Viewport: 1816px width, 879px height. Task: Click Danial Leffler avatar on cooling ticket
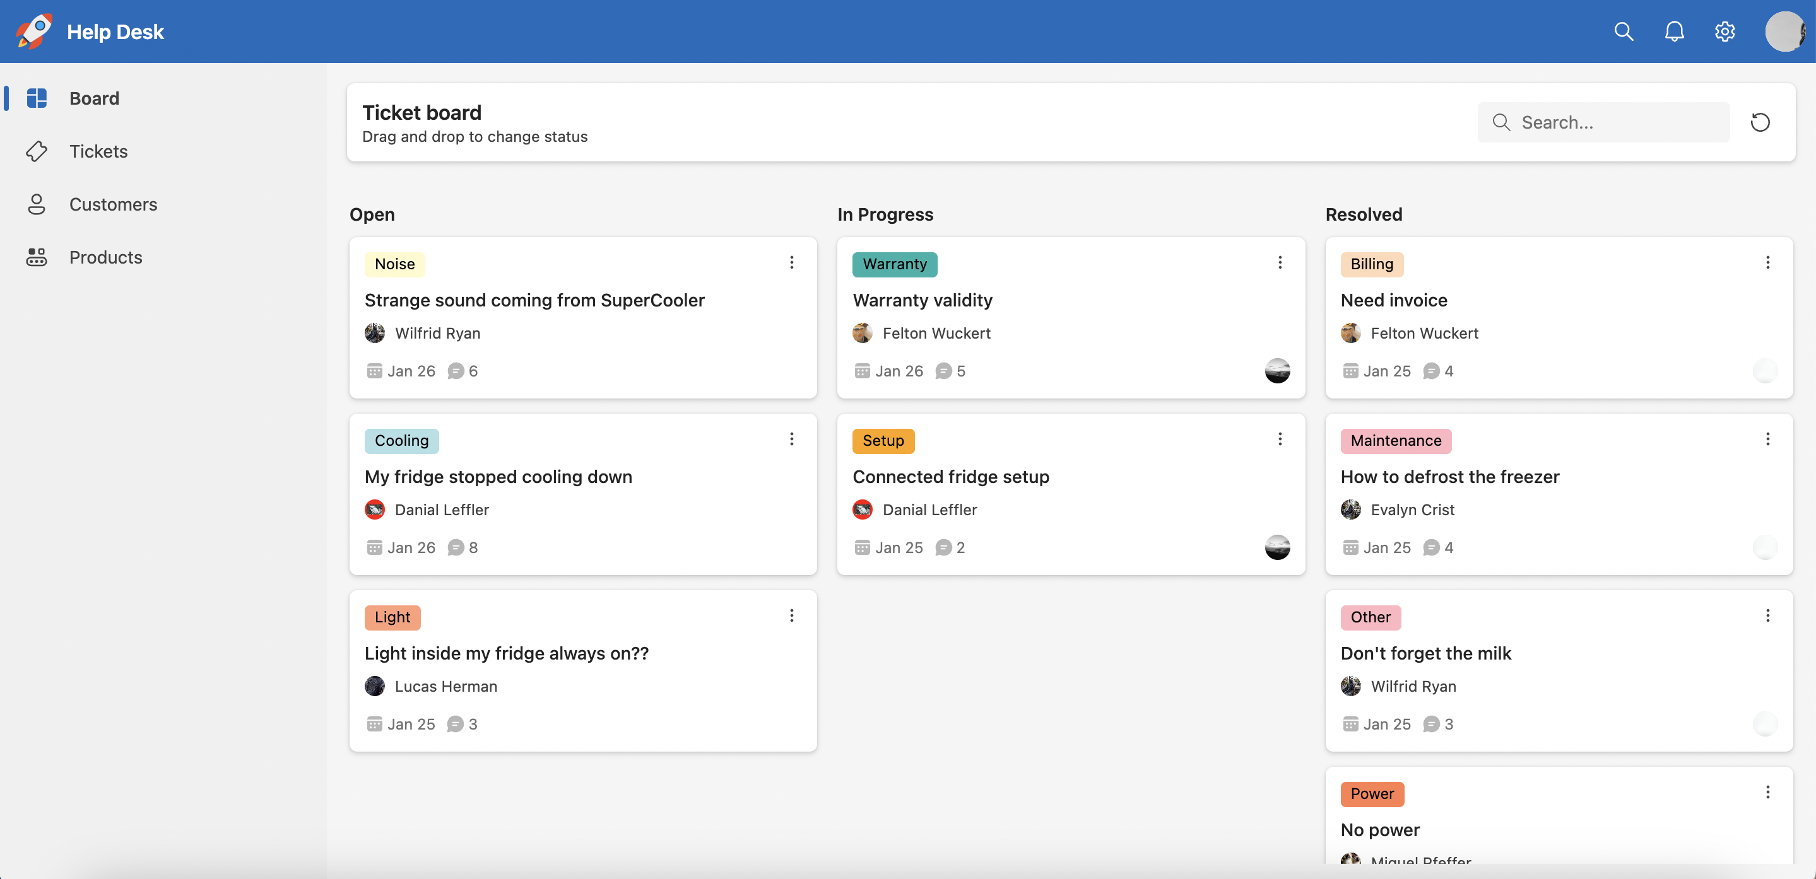tap(374, 510)
